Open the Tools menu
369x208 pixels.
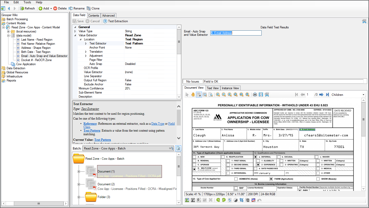click(x=27, y=2)
